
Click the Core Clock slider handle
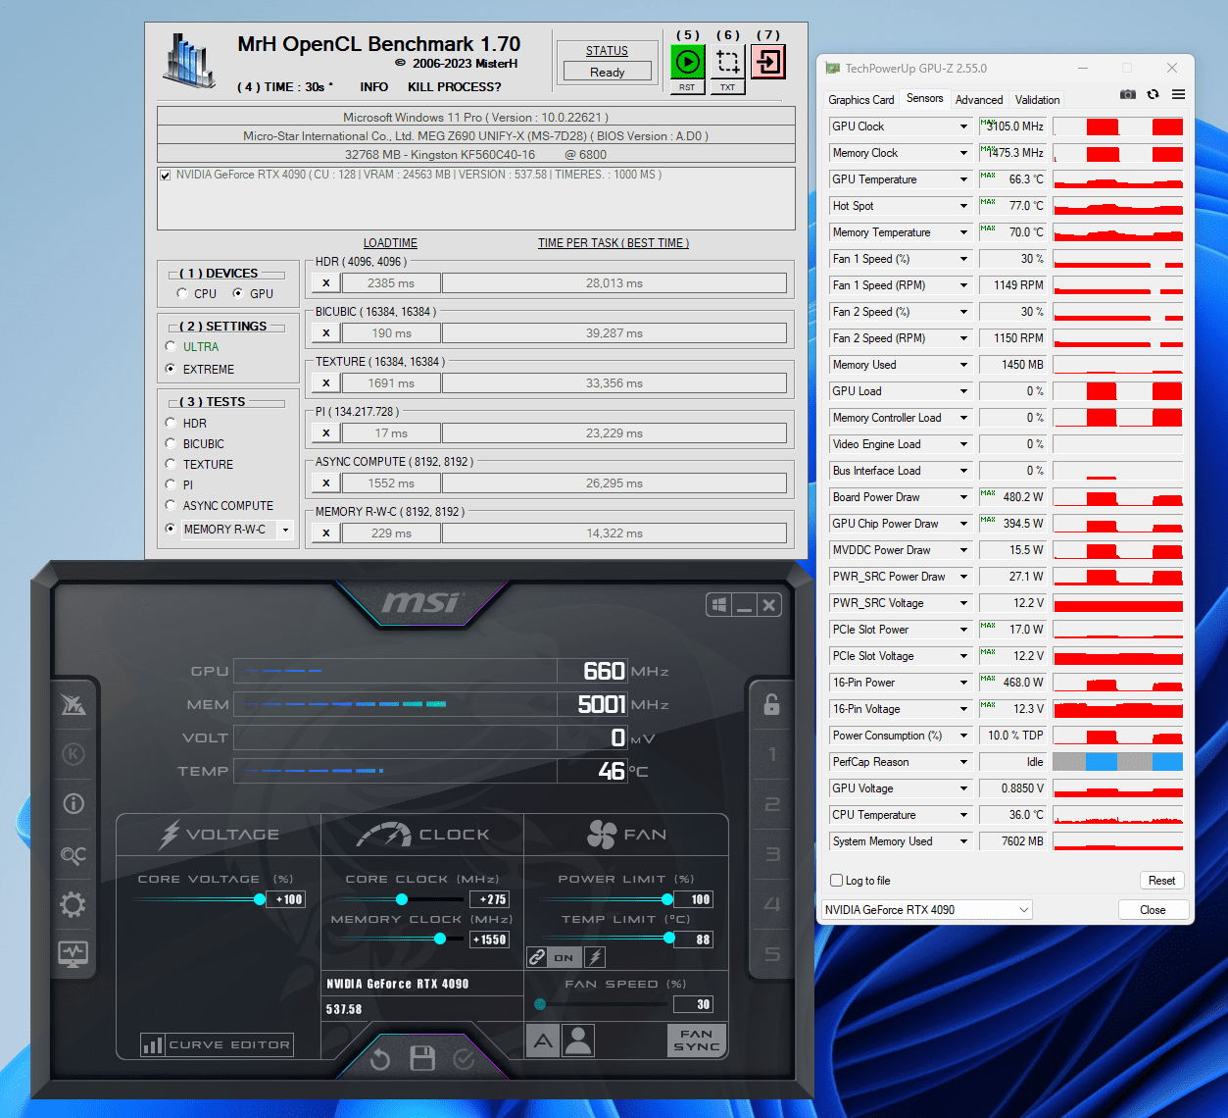402,899
